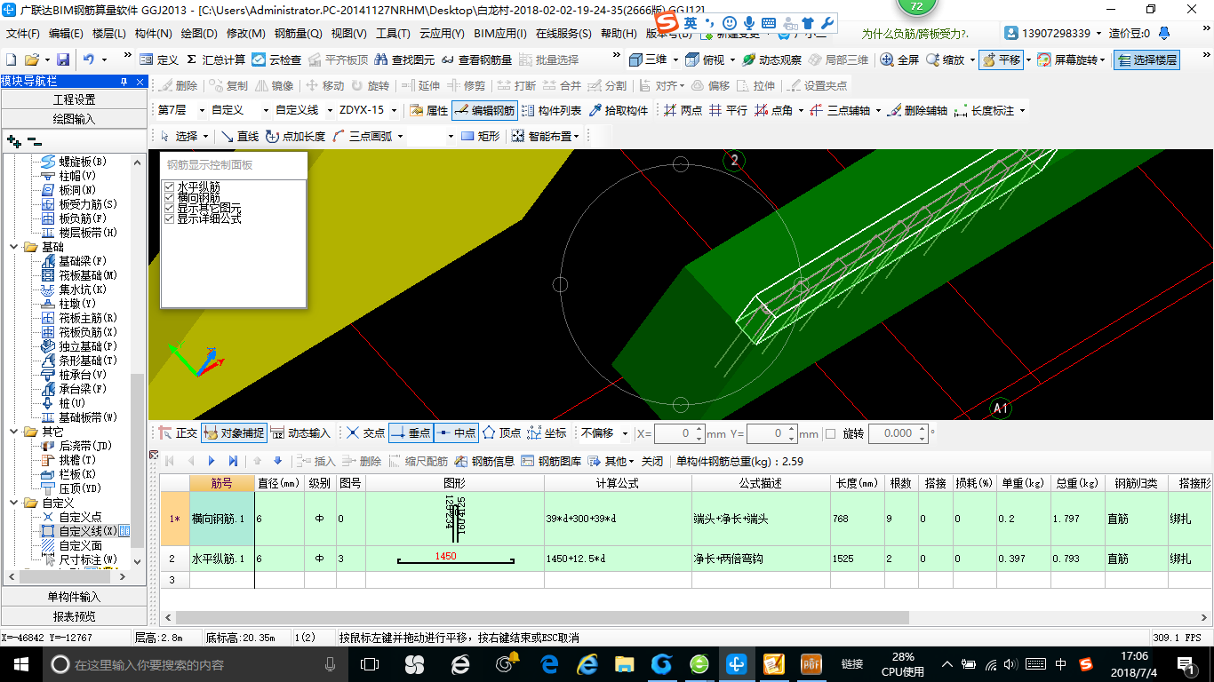This screenshot has height=682, width=1214.
Task: Toggle 正交 orthogonal mode
Action: tap(178, 433)
